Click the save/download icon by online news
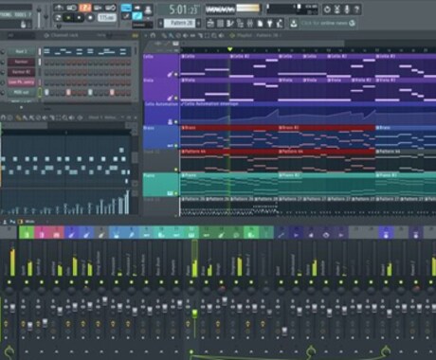436x360 pixels. coord(294,23)
